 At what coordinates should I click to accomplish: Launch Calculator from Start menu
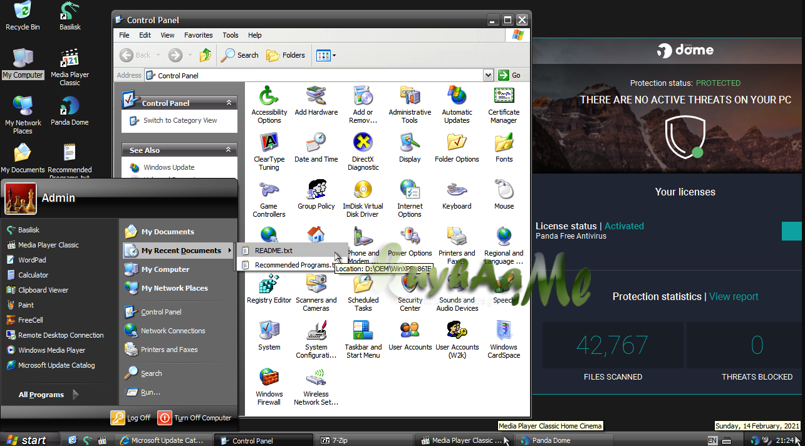tap(33, 275)
